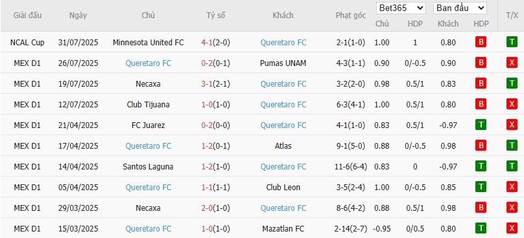Image resolution: width=524 pixels, height=238 pixels.
Task: Click red B badge in Minnesota United row
Action: 481,42
